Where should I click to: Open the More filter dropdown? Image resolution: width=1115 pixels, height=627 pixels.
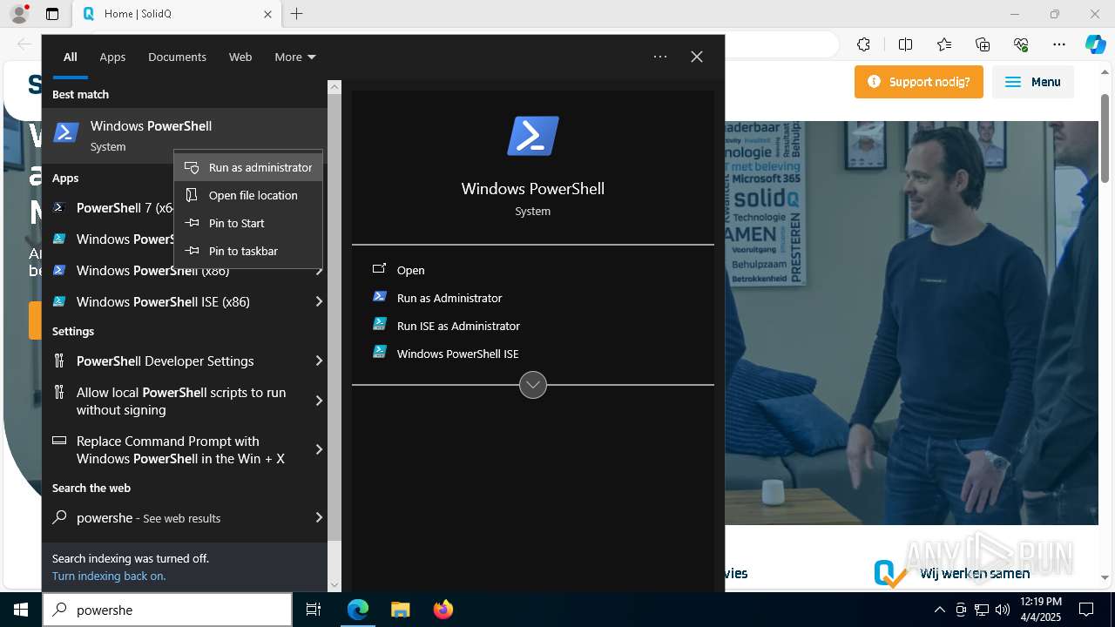click(x=295, y=57)
